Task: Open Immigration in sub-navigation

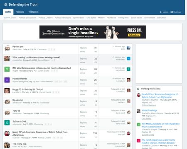Action: click(123, 18)
